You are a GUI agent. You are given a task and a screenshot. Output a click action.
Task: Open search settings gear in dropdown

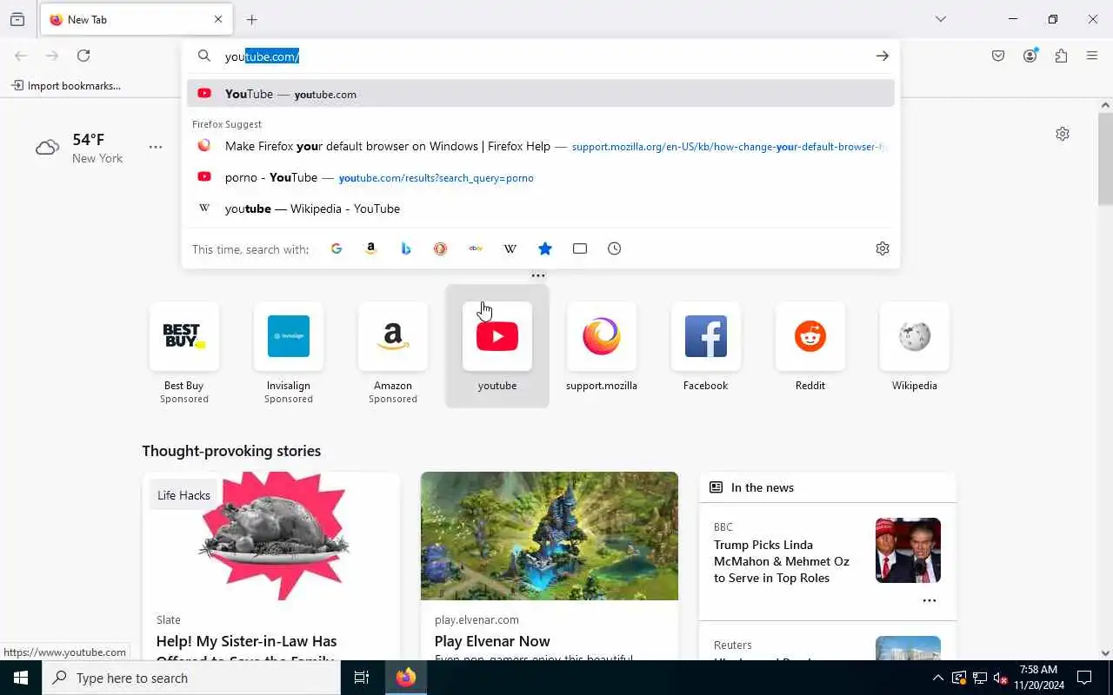[x=883, y=248]
